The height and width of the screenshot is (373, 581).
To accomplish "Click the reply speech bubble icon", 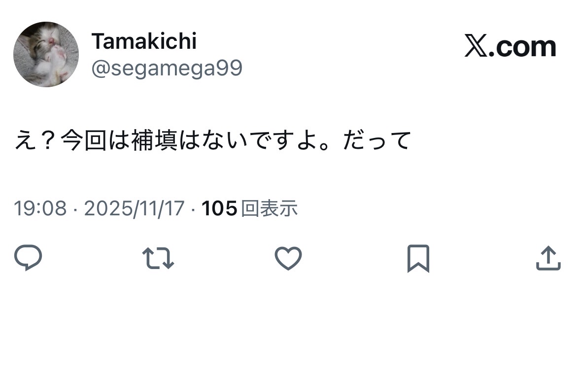I will pyautogui.click(x=28, y=258).
